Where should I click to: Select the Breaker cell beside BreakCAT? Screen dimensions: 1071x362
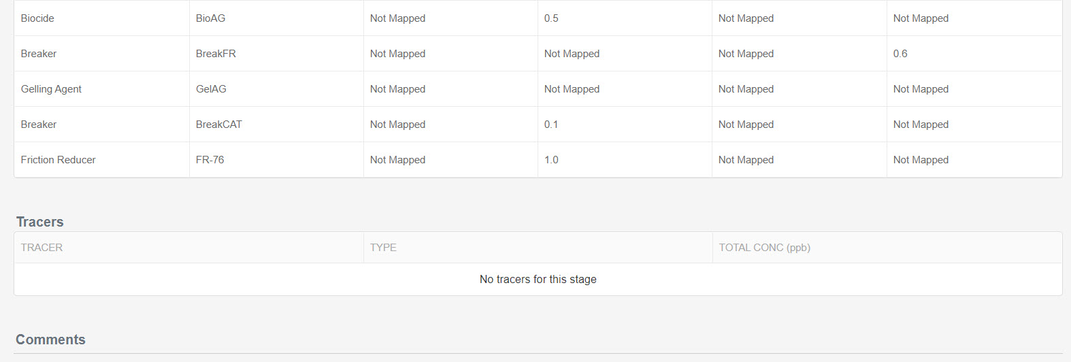point(39,125)
